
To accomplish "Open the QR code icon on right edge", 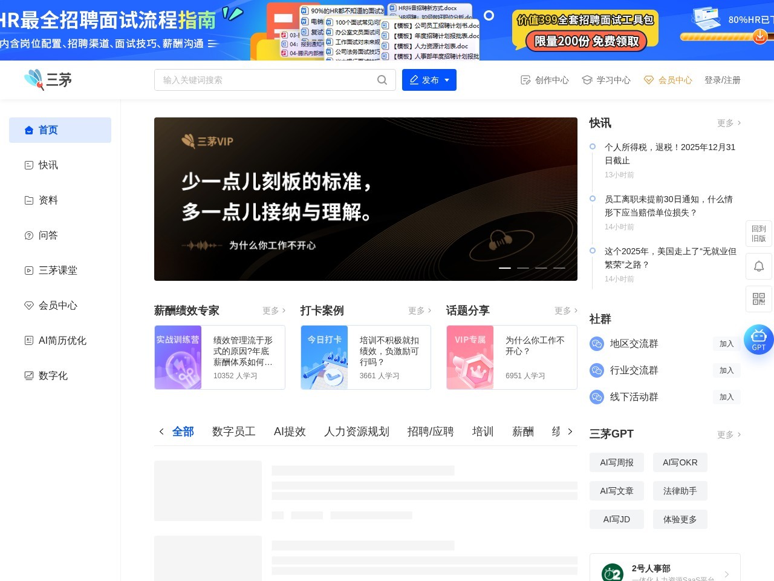I will (758, 299).
